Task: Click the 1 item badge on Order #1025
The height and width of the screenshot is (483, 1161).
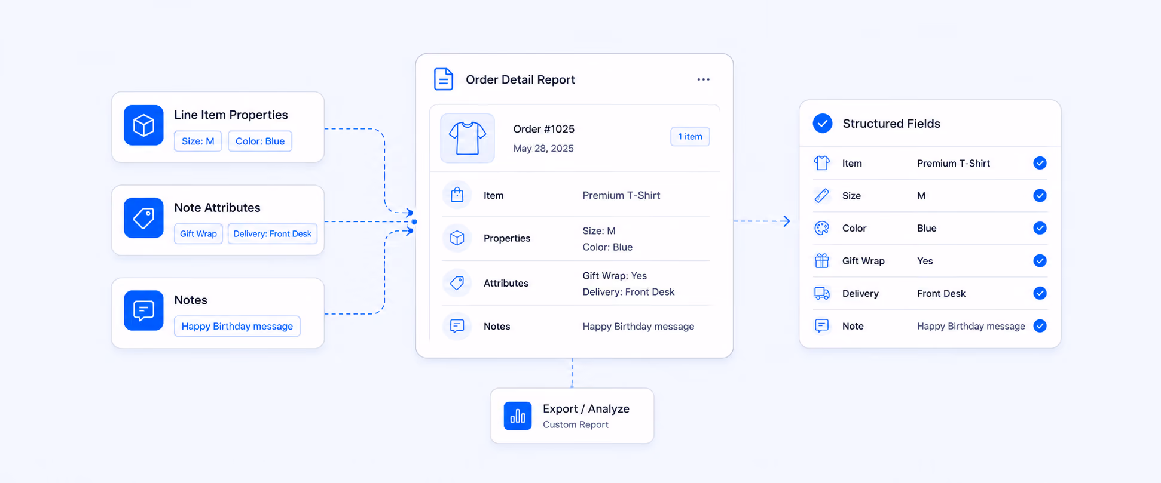Action: point(690,136)
